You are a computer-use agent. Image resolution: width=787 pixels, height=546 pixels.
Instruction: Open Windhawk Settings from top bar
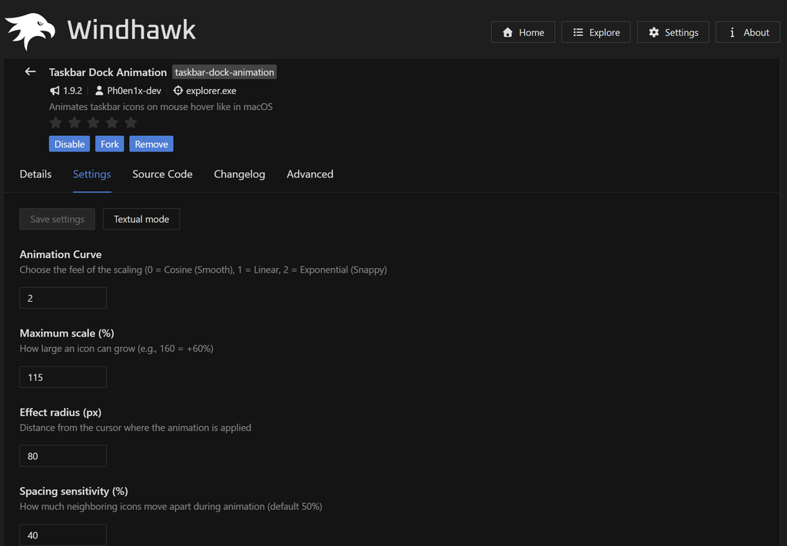[673, 32]
